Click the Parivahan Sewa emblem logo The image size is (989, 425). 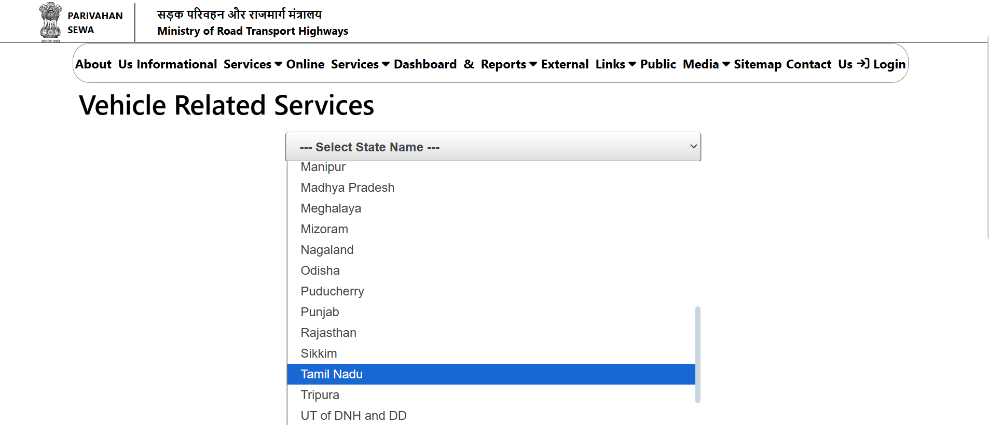[50, 22]
